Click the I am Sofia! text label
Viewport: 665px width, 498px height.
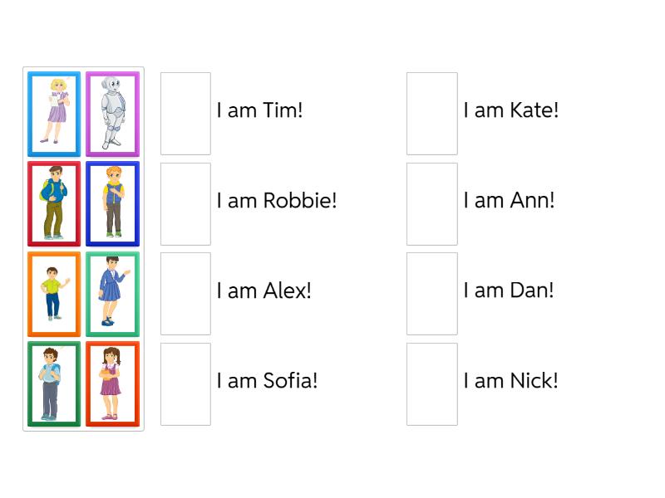[x=266, y=381]
